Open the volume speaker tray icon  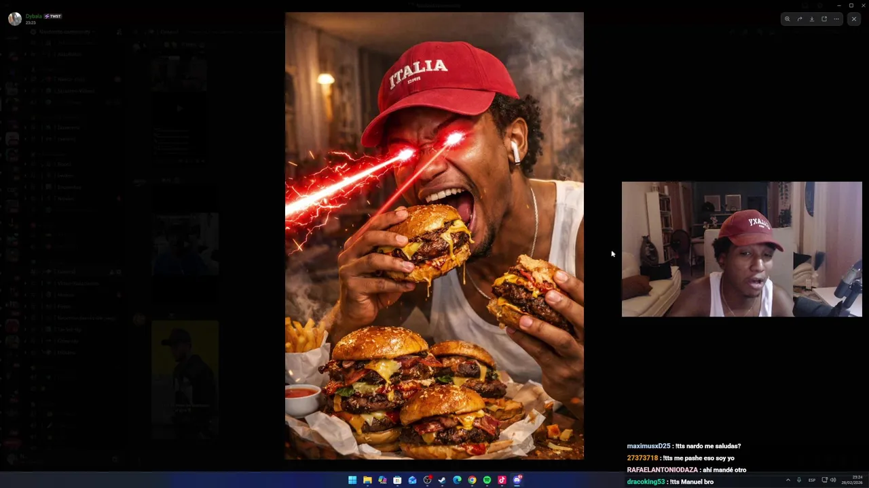click(833, 480)
